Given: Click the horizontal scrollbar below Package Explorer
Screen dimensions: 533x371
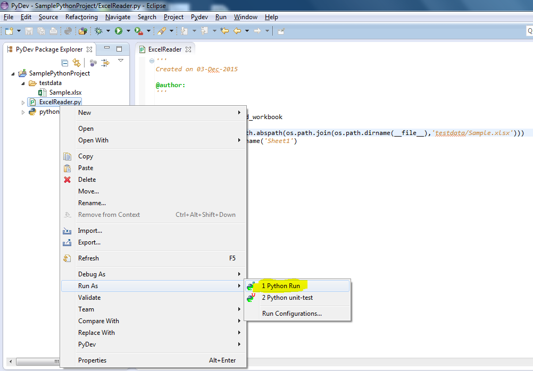Looking at the screenshot, I should click(32, 361).
